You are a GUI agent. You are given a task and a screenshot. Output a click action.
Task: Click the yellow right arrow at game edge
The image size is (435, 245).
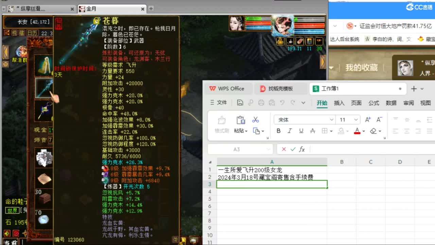(323, 62)
